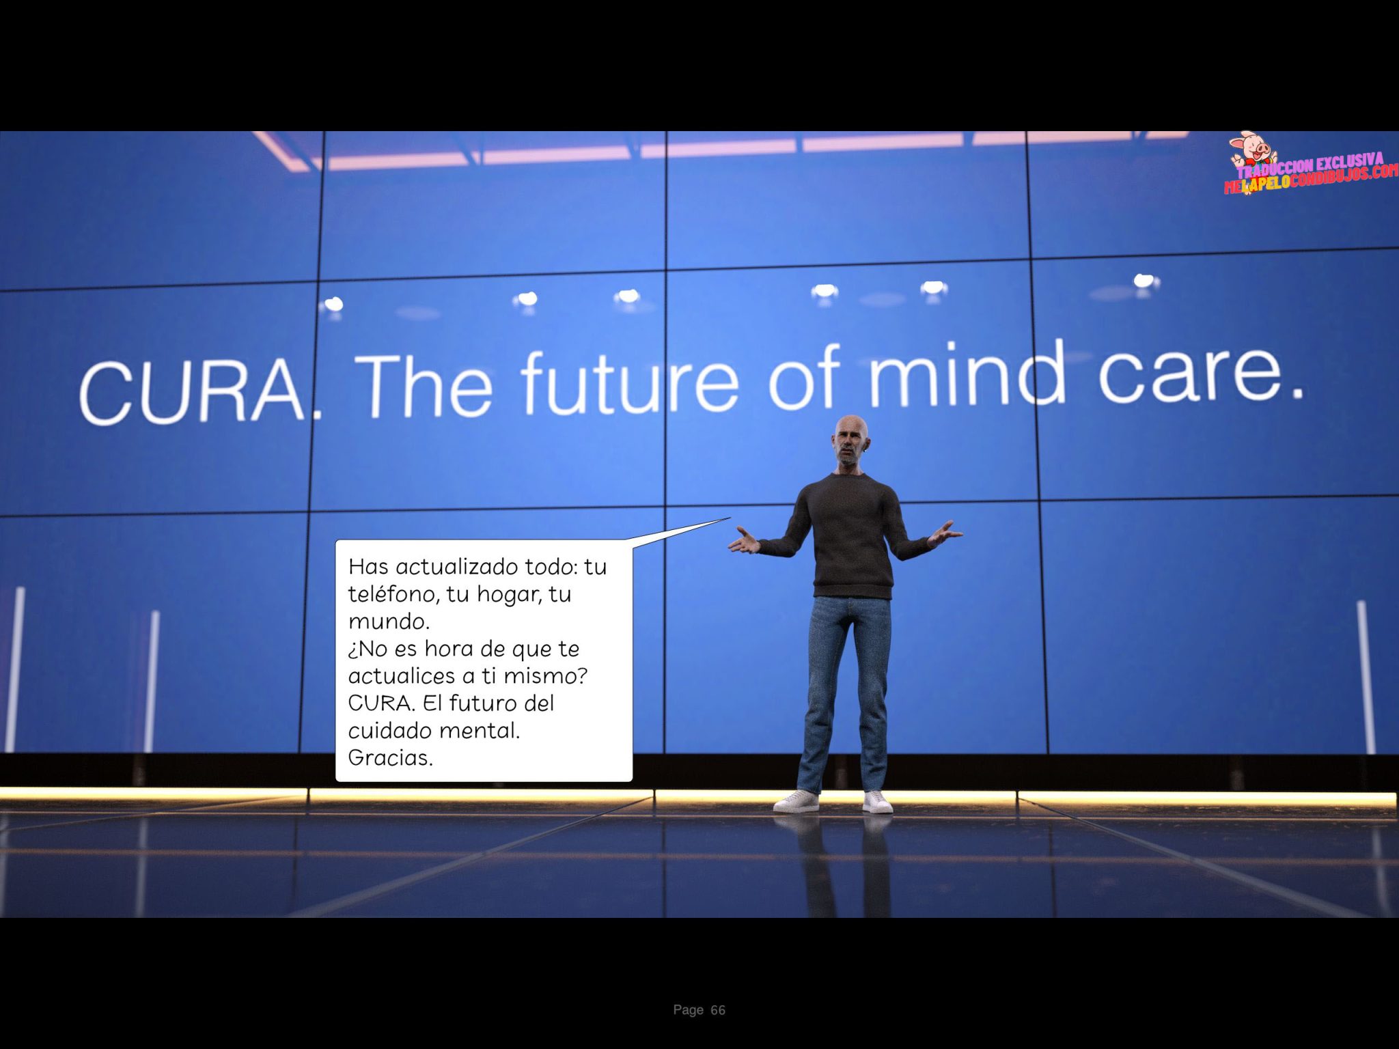
Task: Click the bald presenter's head
Action: pos(850,440)
